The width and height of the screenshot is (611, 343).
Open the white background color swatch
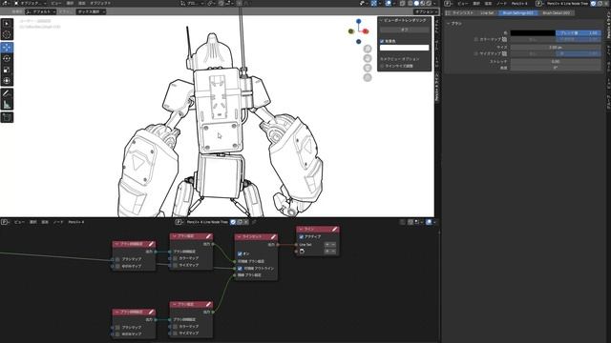(x=405, y=48)
